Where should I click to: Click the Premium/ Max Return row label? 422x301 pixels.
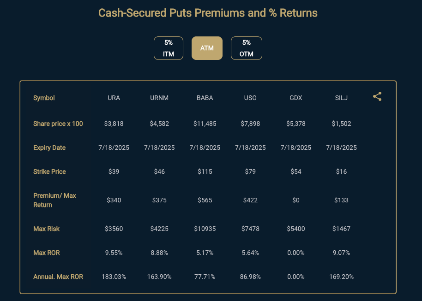[x=54, y=200]
